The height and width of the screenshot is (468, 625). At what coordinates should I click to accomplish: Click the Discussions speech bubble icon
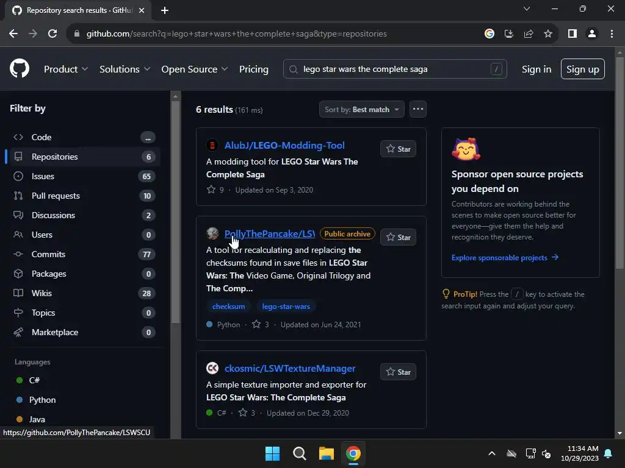[x=18, y=215]
